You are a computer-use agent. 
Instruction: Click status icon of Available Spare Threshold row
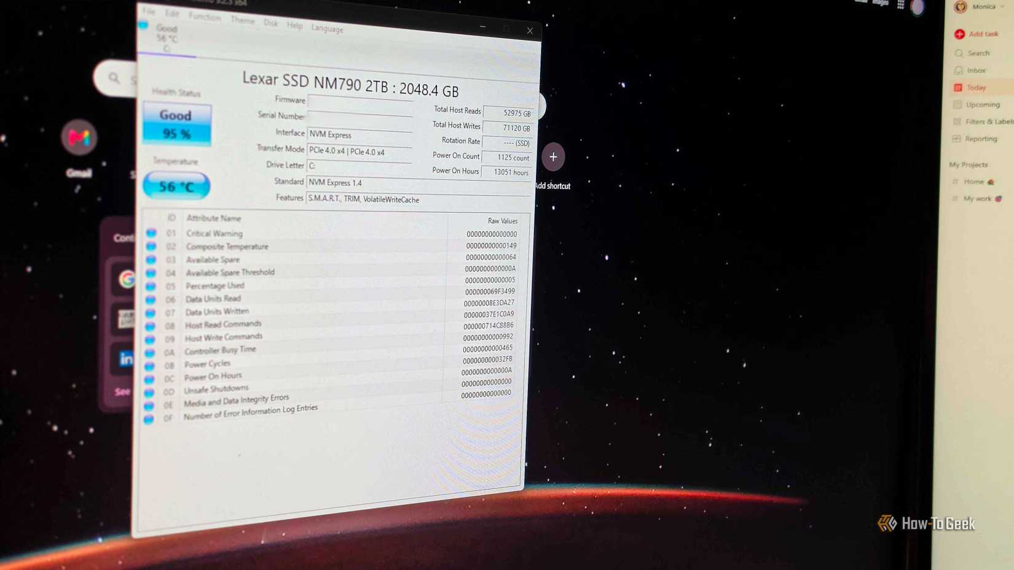151,273
